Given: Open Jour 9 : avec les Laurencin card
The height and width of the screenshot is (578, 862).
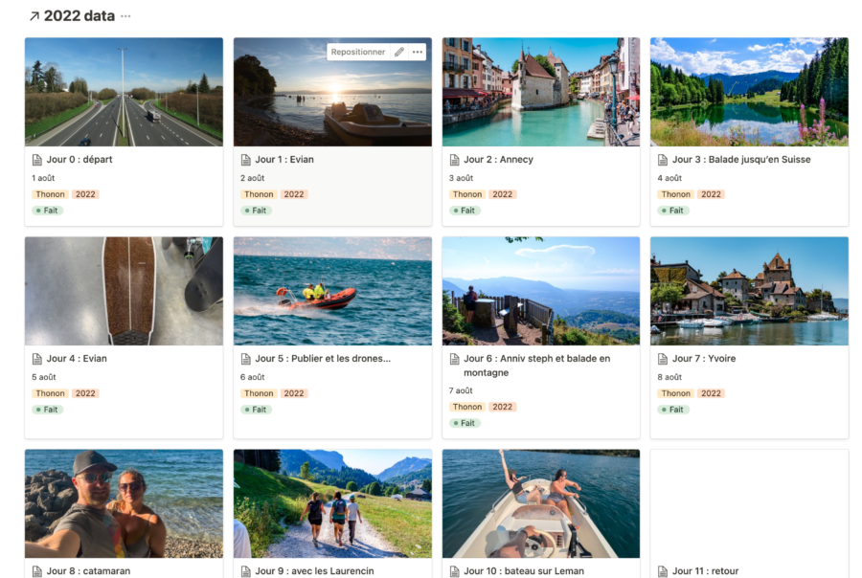Looking at the screenshot, I should [332, 514].
